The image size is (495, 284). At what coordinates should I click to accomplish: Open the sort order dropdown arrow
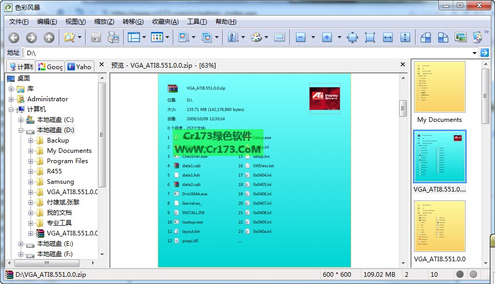pyautogui.click(x=243, y=37)
